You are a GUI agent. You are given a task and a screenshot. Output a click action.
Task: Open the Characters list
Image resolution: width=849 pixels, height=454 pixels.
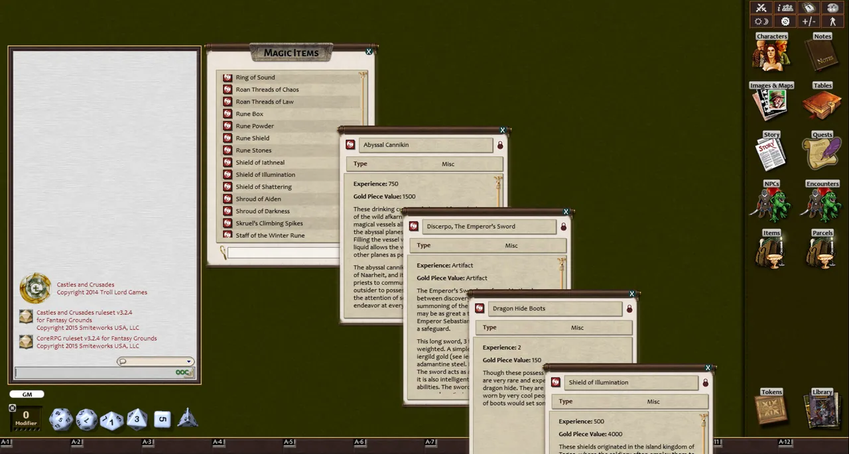tap(771, 52)
